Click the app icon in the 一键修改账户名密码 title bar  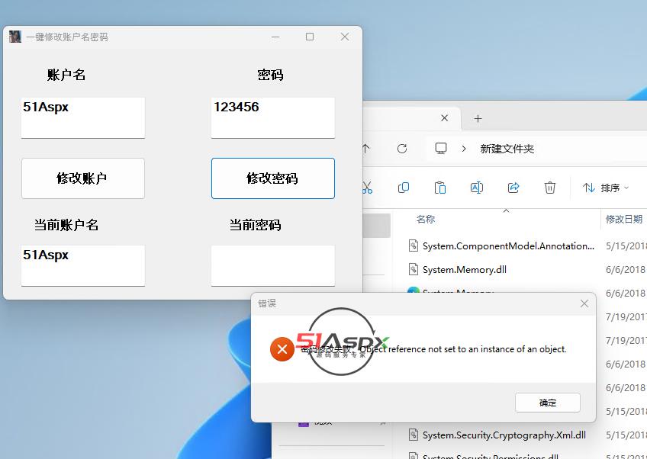point(14,37)
